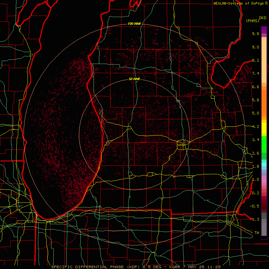The image size is (269, 269).
Task: Click the NEXLAB-College of DuPage header text
Action: tap(239, 3)
